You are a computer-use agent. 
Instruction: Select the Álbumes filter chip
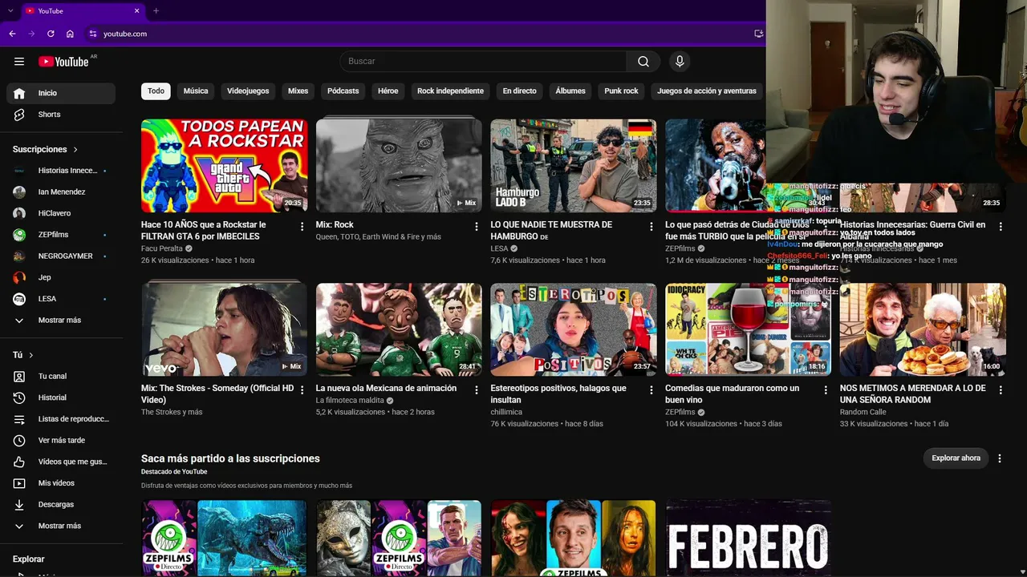(x=570, y=91)
